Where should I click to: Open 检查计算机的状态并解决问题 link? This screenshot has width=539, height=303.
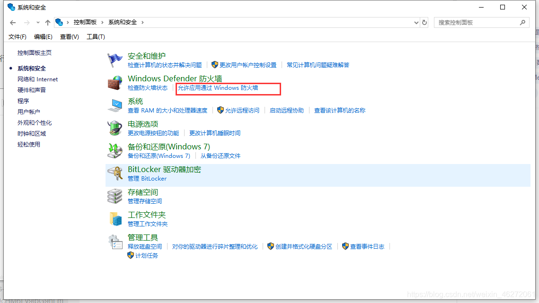pos(165,65)
